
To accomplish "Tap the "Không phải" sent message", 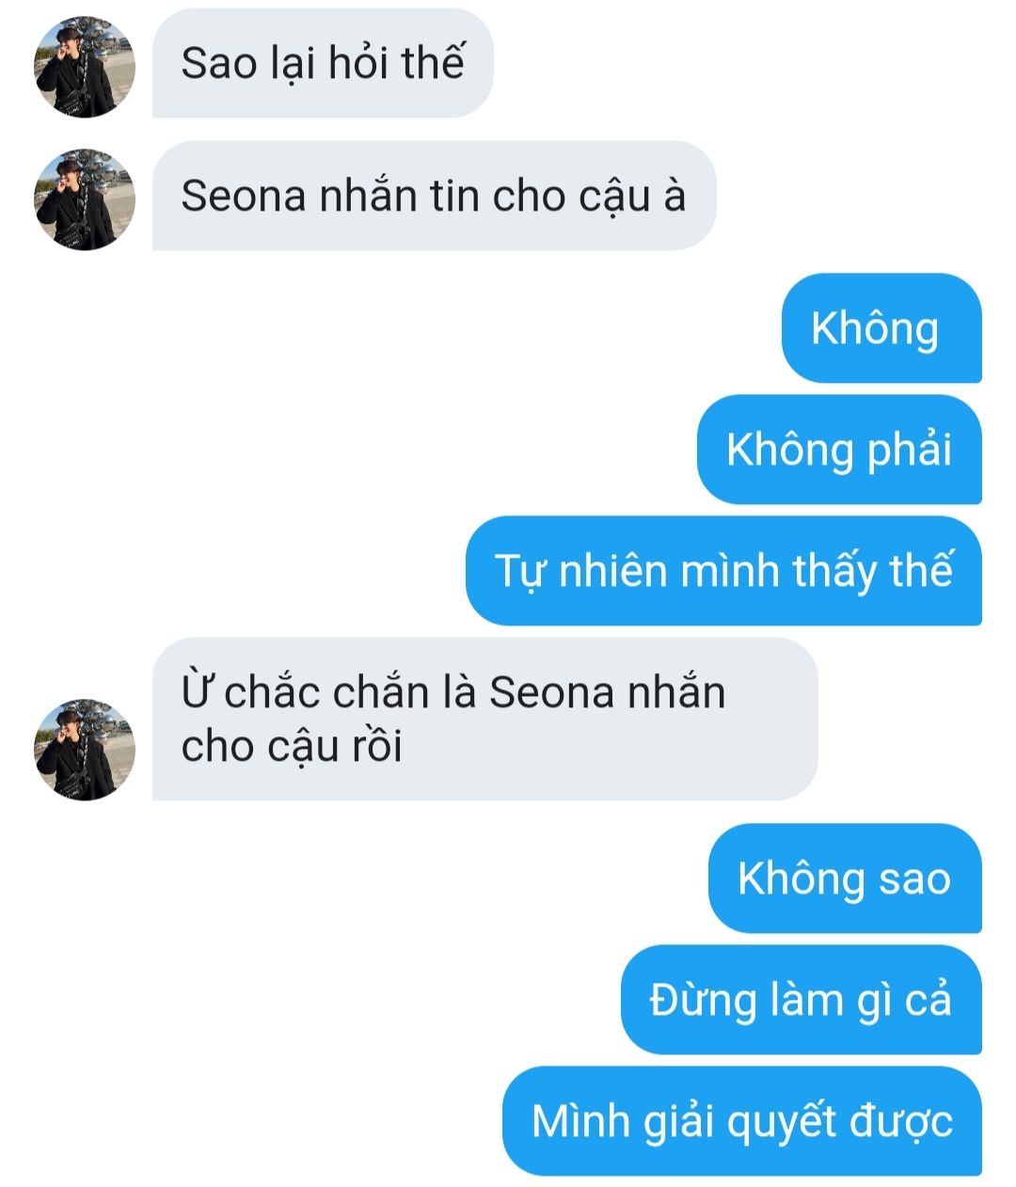I will 839,450.
